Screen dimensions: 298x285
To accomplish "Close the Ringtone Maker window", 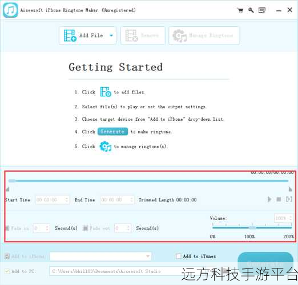I will click(x=290, y=10).
